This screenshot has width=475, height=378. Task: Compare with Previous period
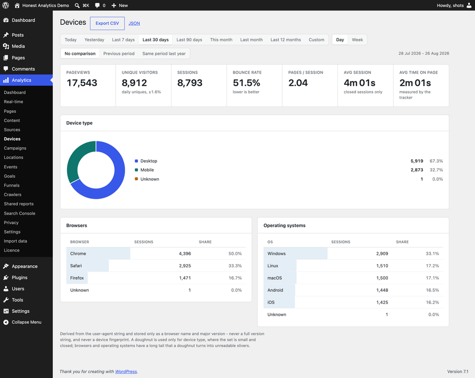[119, 54]
